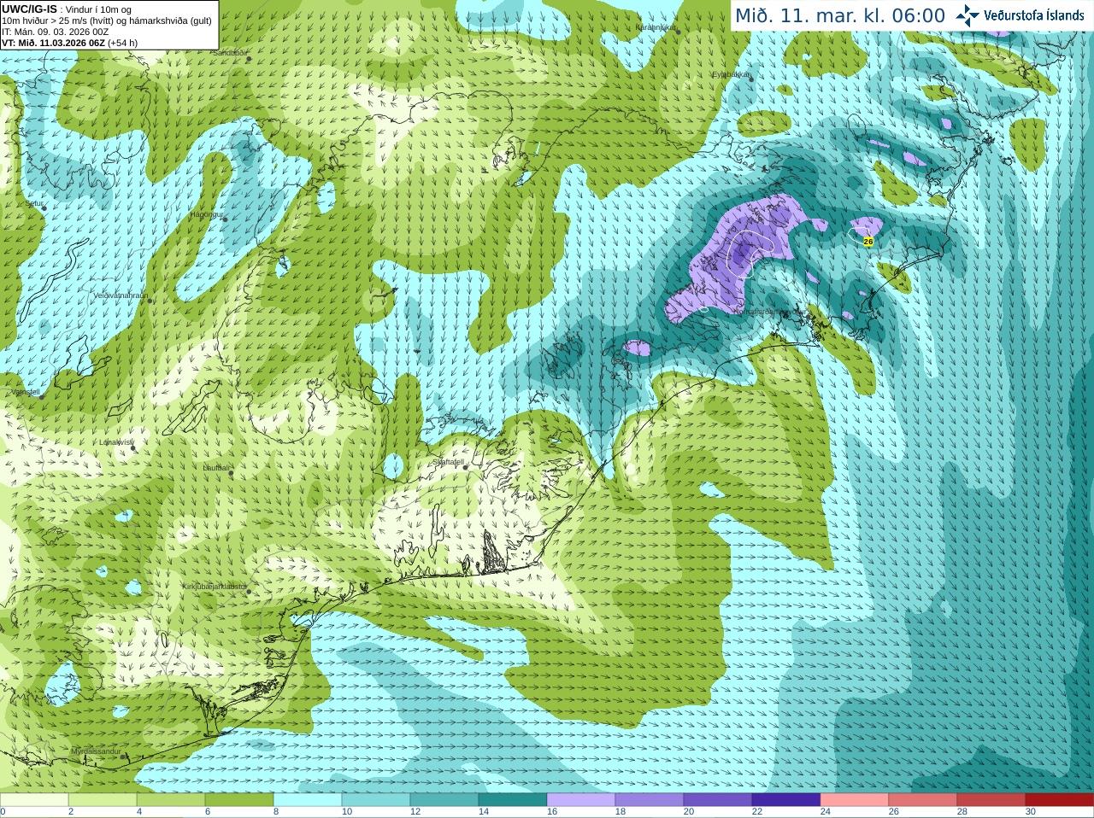Click the dark red legend swatch above 30
Viewport: 1094px width, 818px height.
1060,800
